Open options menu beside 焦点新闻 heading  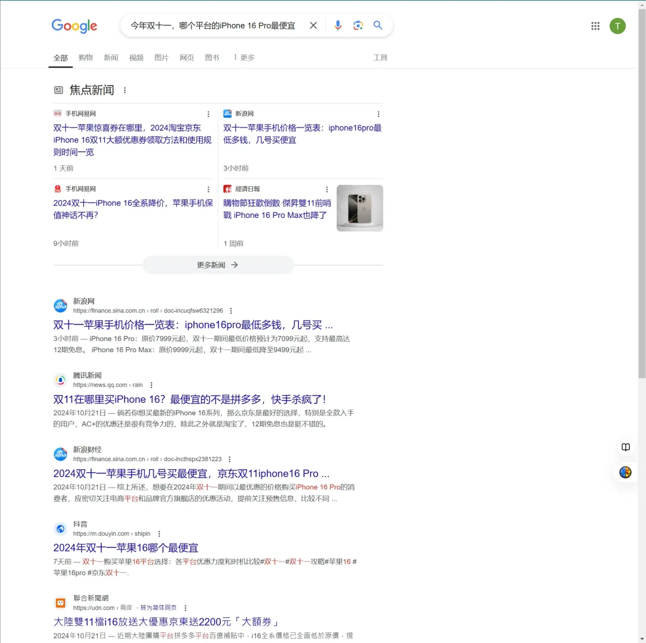click(125, 90)
